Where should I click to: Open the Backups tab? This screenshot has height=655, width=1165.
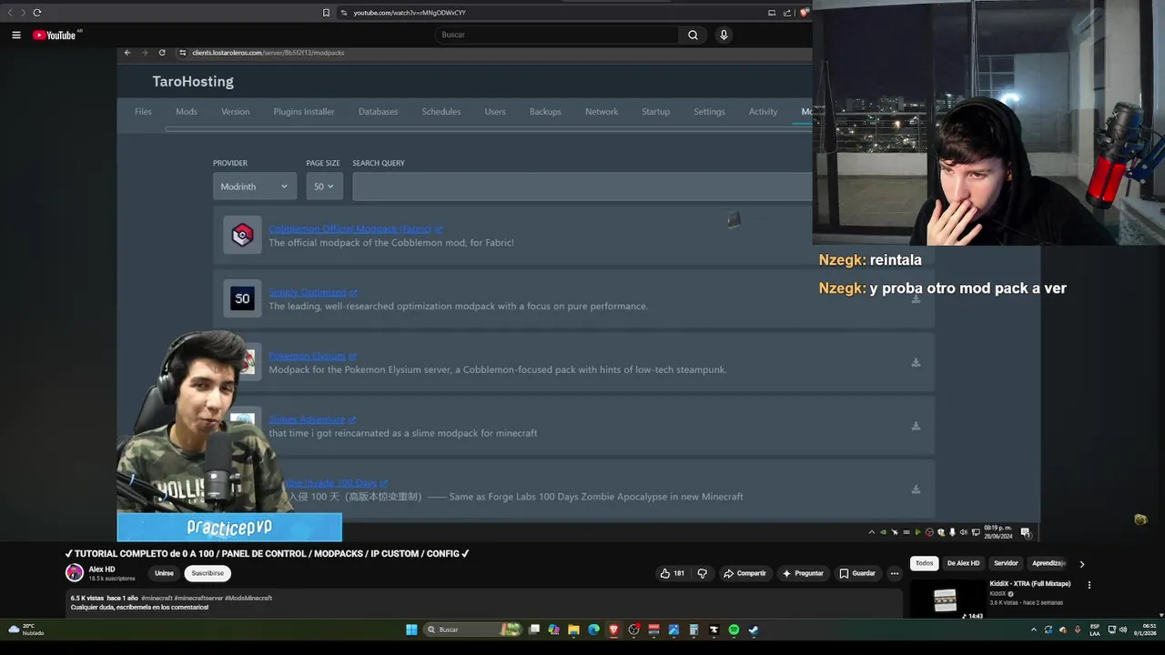(545, 112)
